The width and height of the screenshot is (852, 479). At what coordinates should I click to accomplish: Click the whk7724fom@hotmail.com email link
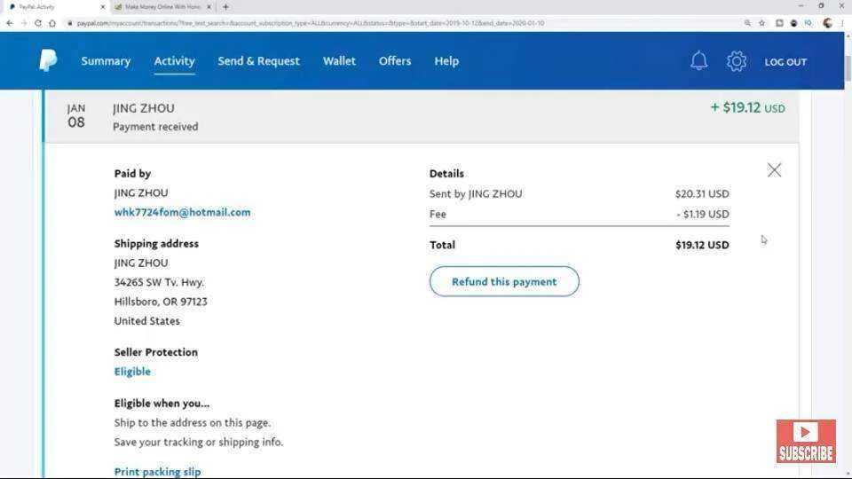coord(183,212)
